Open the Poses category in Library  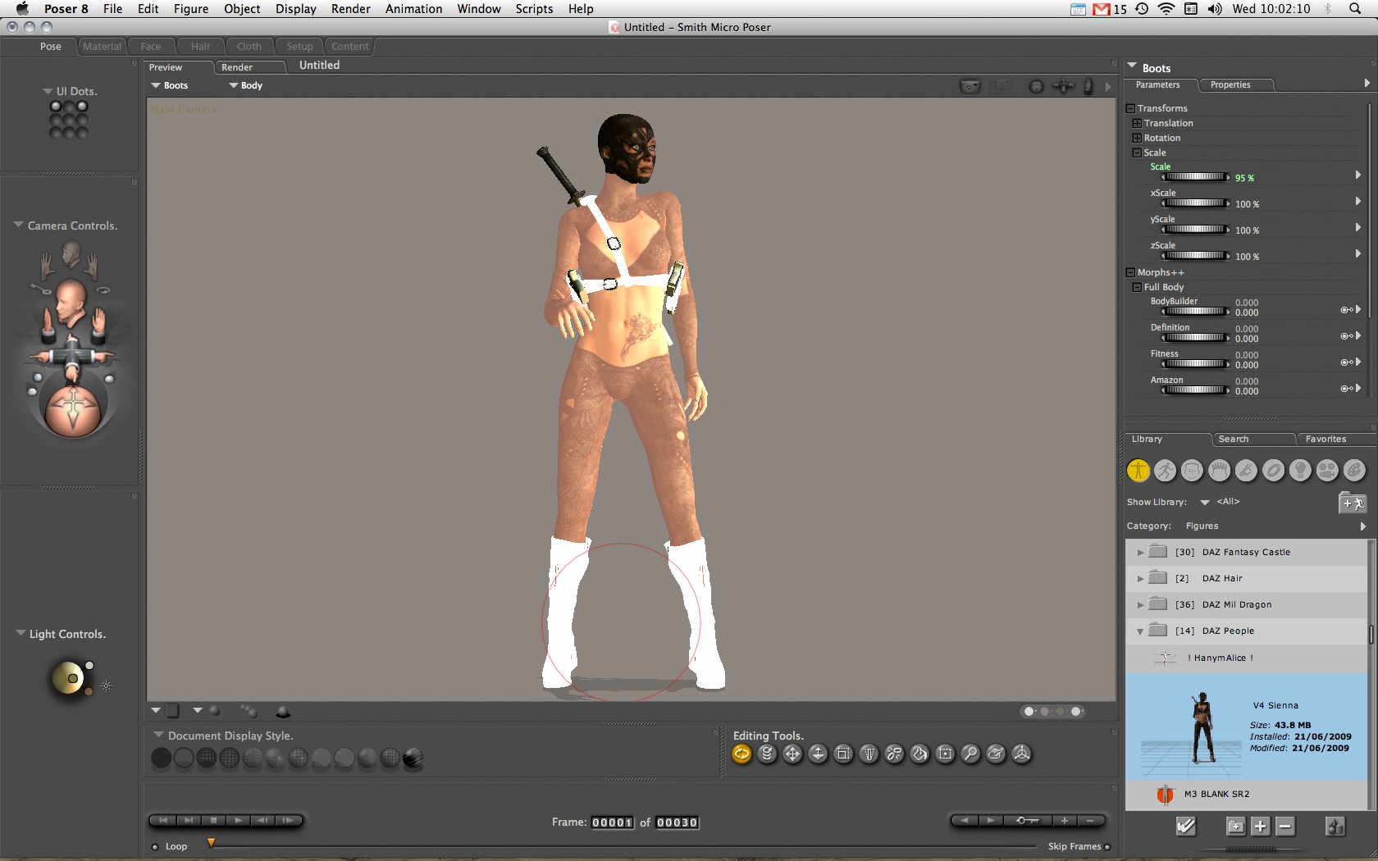point(1165,471)
